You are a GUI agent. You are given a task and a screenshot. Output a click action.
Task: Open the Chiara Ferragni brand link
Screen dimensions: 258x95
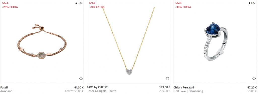(x=184, y=87)
